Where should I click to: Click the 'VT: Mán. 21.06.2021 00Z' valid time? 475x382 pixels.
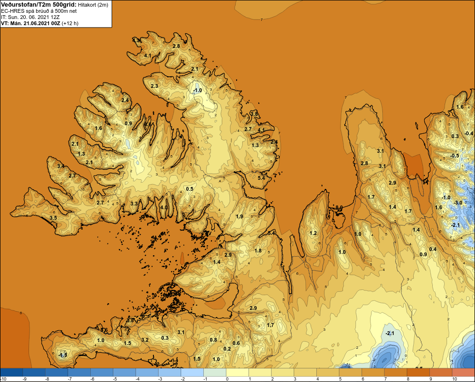[30, 23]
